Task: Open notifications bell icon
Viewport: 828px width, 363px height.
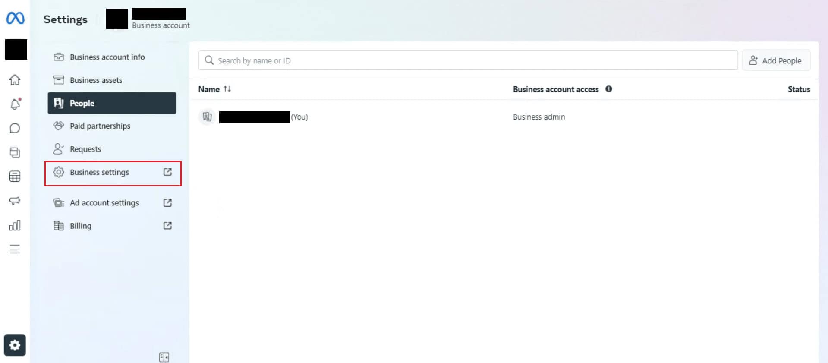Action: coord(15,104)
